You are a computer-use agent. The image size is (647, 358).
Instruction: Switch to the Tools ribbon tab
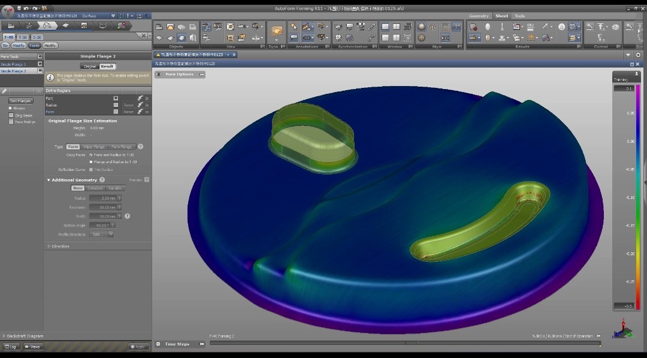pos(519,16)
